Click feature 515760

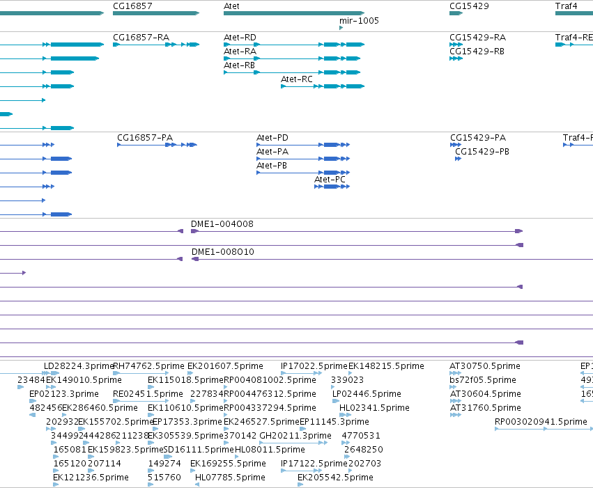click(x=164, y=478)
